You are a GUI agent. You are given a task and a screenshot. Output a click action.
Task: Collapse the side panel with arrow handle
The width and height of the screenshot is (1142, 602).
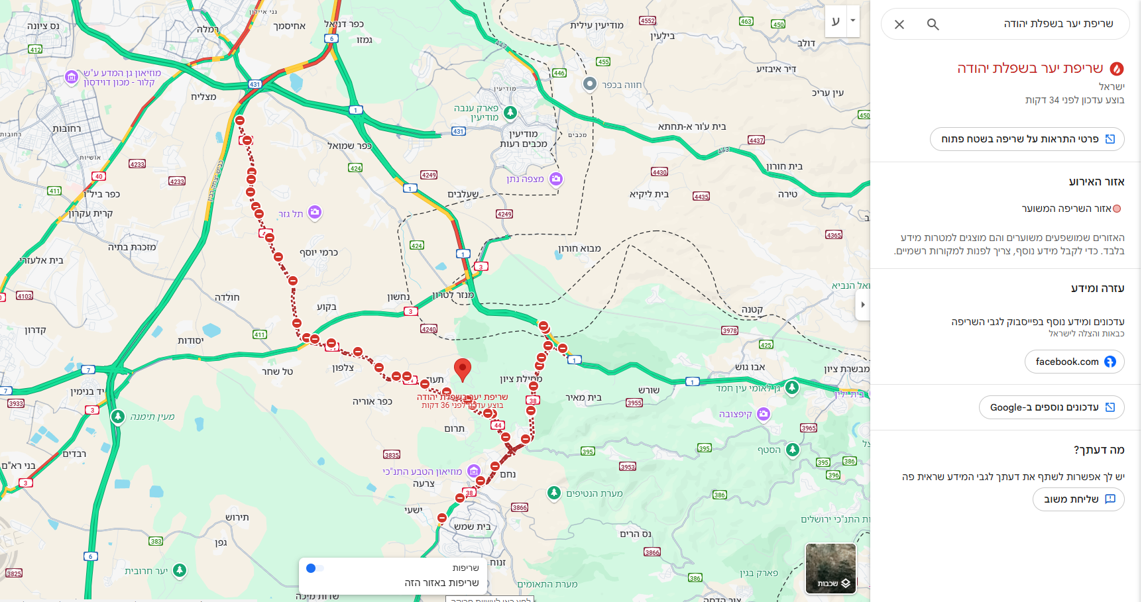[862, 305]
